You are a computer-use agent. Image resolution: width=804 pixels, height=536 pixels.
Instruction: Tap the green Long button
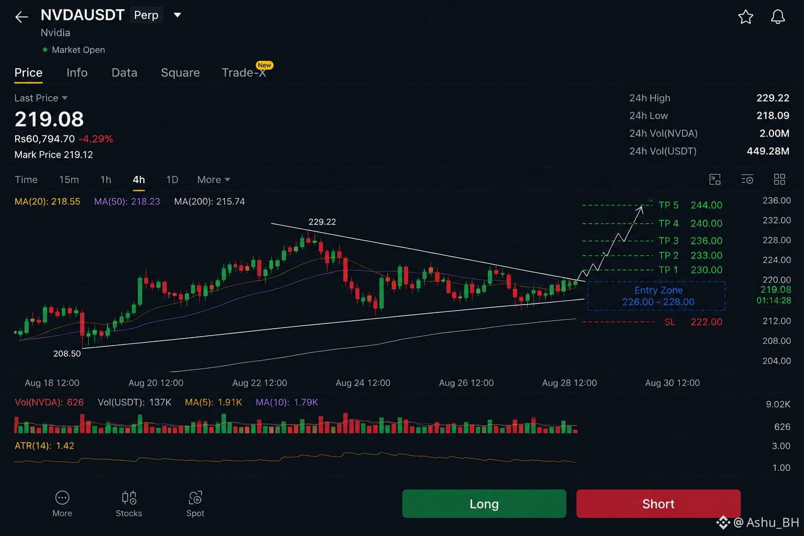pos(484,504)
